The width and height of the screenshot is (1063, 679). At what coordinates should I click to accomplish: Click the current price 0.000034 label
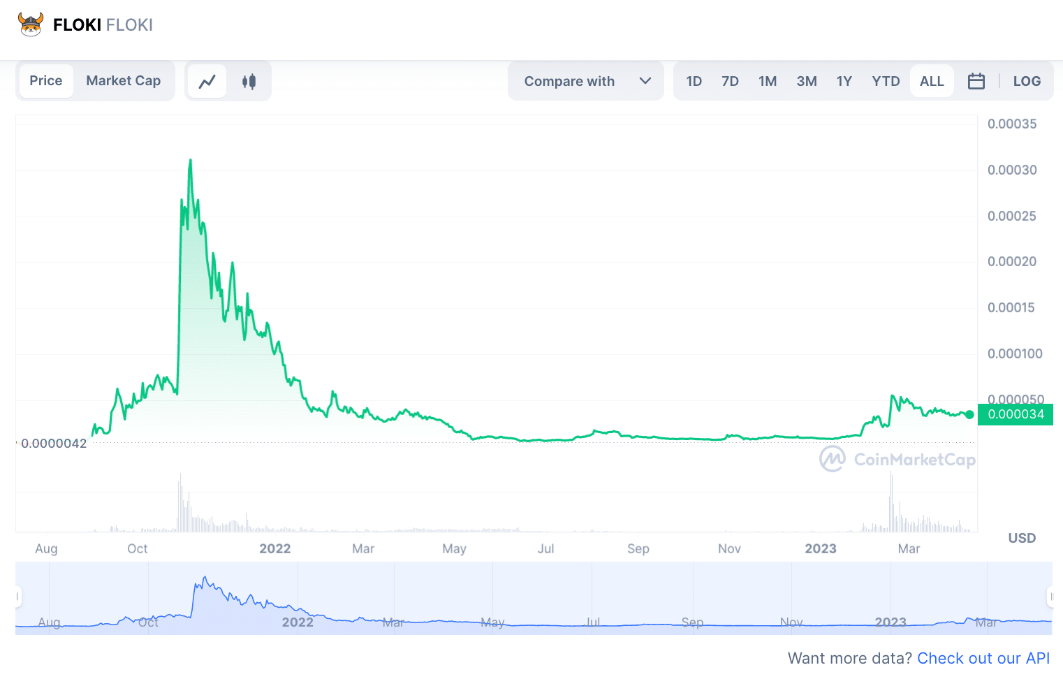coord(1016,414)
